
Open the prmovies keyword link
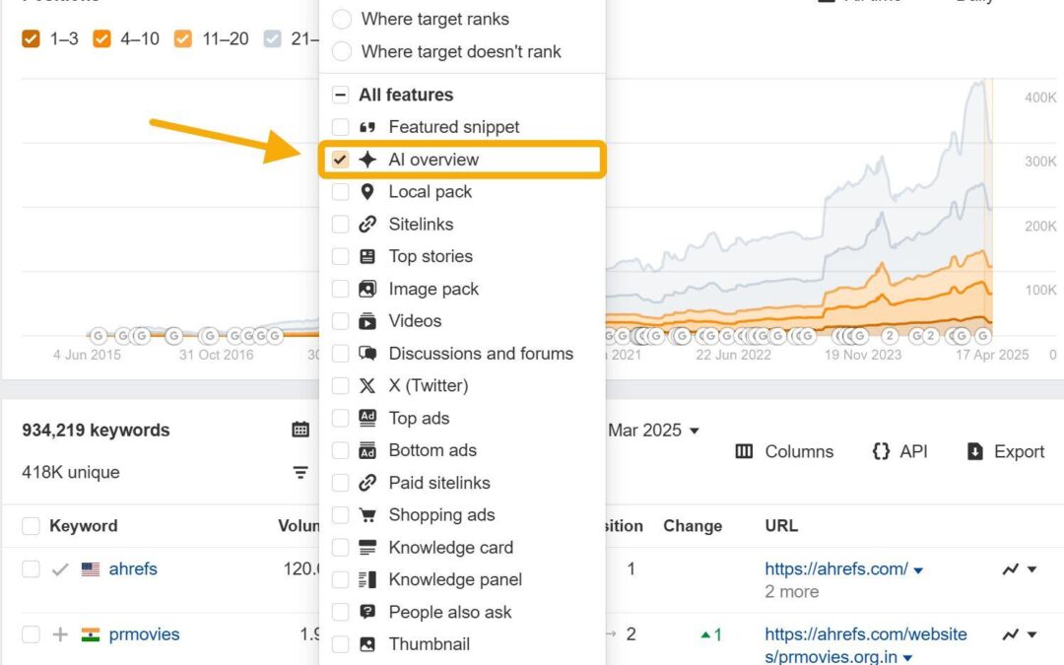(144, 634)
